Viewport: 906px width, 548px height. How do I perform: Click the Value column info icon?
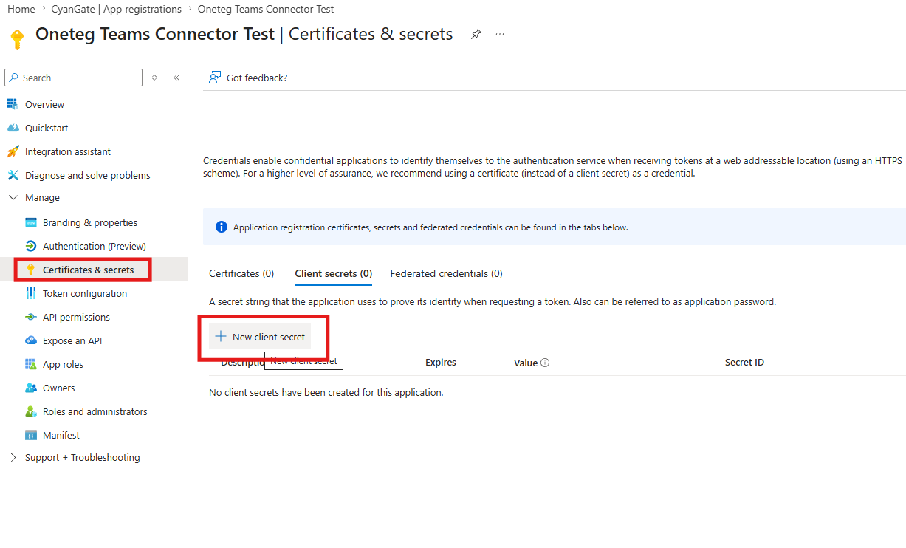(545, 363)
